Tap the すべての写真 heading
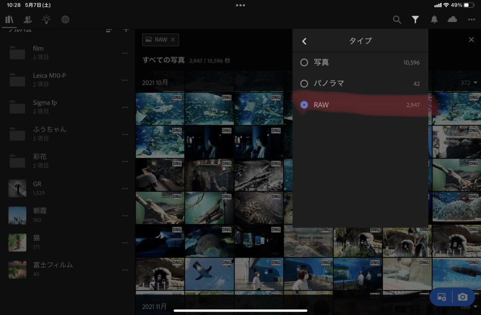Screen dimensions: 481x315 163,60
